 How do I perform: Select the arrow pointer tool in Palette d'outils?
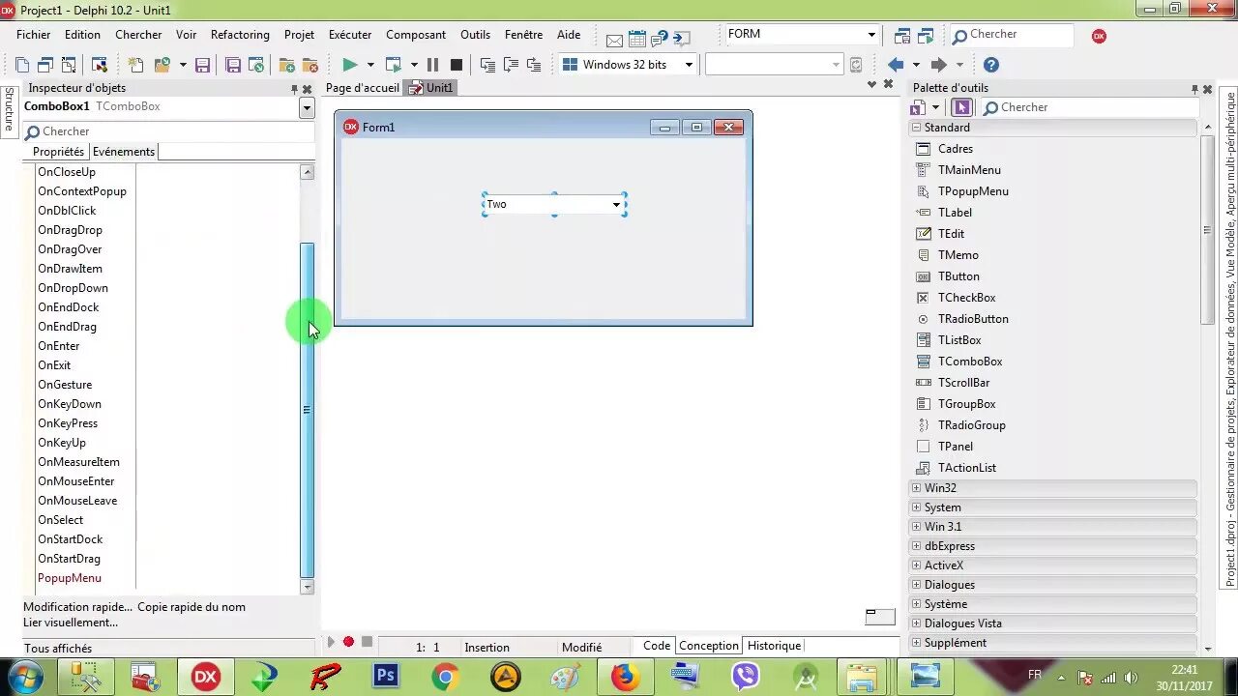point(962,107)
